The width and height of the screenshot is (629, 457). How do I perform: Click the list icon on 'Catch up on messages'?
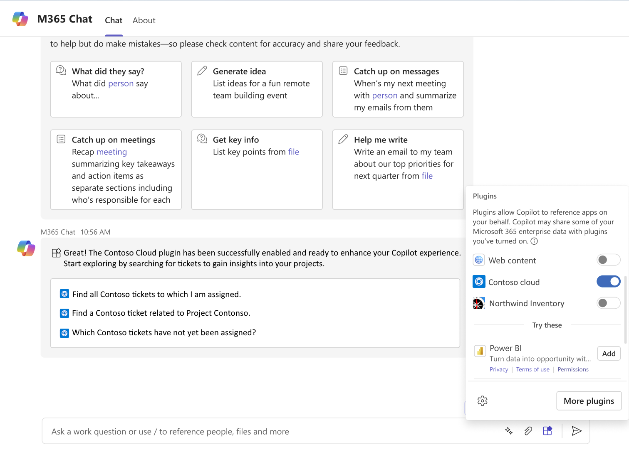(343, 71)
